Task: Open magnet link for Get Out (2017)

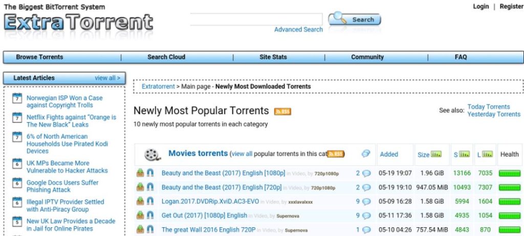Action: 150,215
